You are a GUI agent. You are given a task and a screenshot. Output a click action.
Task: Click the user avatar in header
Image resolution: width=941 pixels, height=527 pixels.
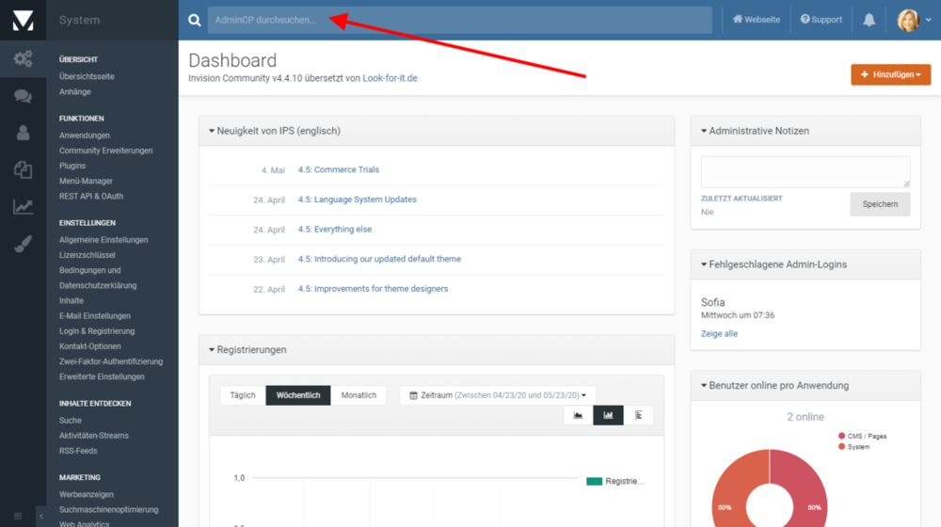(908, 20)
